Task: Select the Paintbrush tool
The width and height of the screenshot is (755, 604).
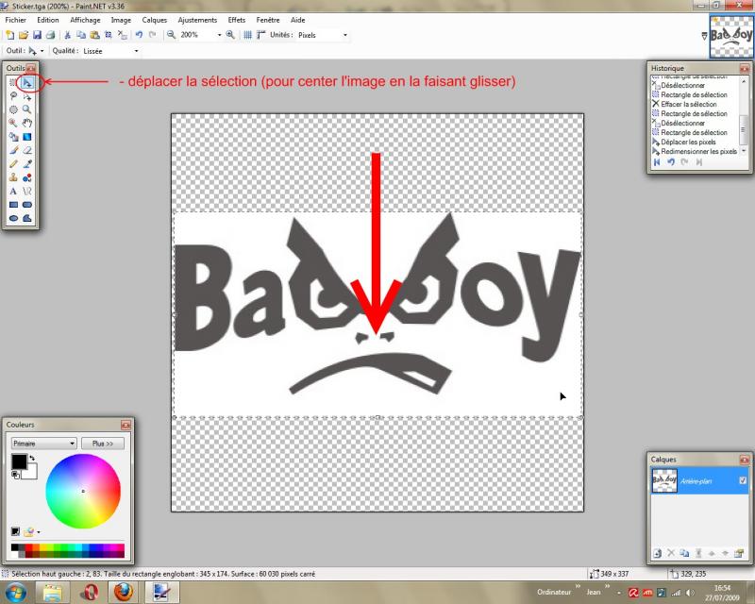Action: coord(13,150)
